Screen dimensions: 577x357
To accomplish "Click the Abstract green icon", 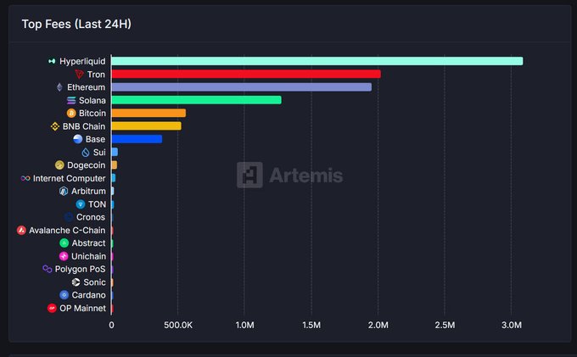I will pos(64,243).
